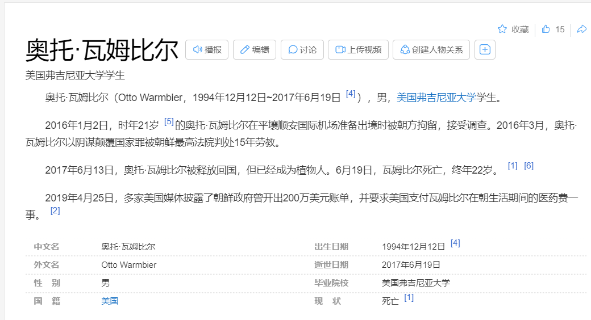Click the 逝世日期 field label
The height and width of the screenshot is (320, 591).
pyautogui.click(x=331, y=265)
